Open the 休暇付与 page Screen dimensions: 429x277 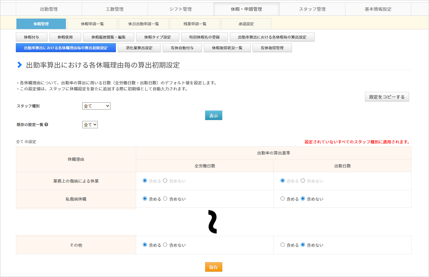click(32, 37)
